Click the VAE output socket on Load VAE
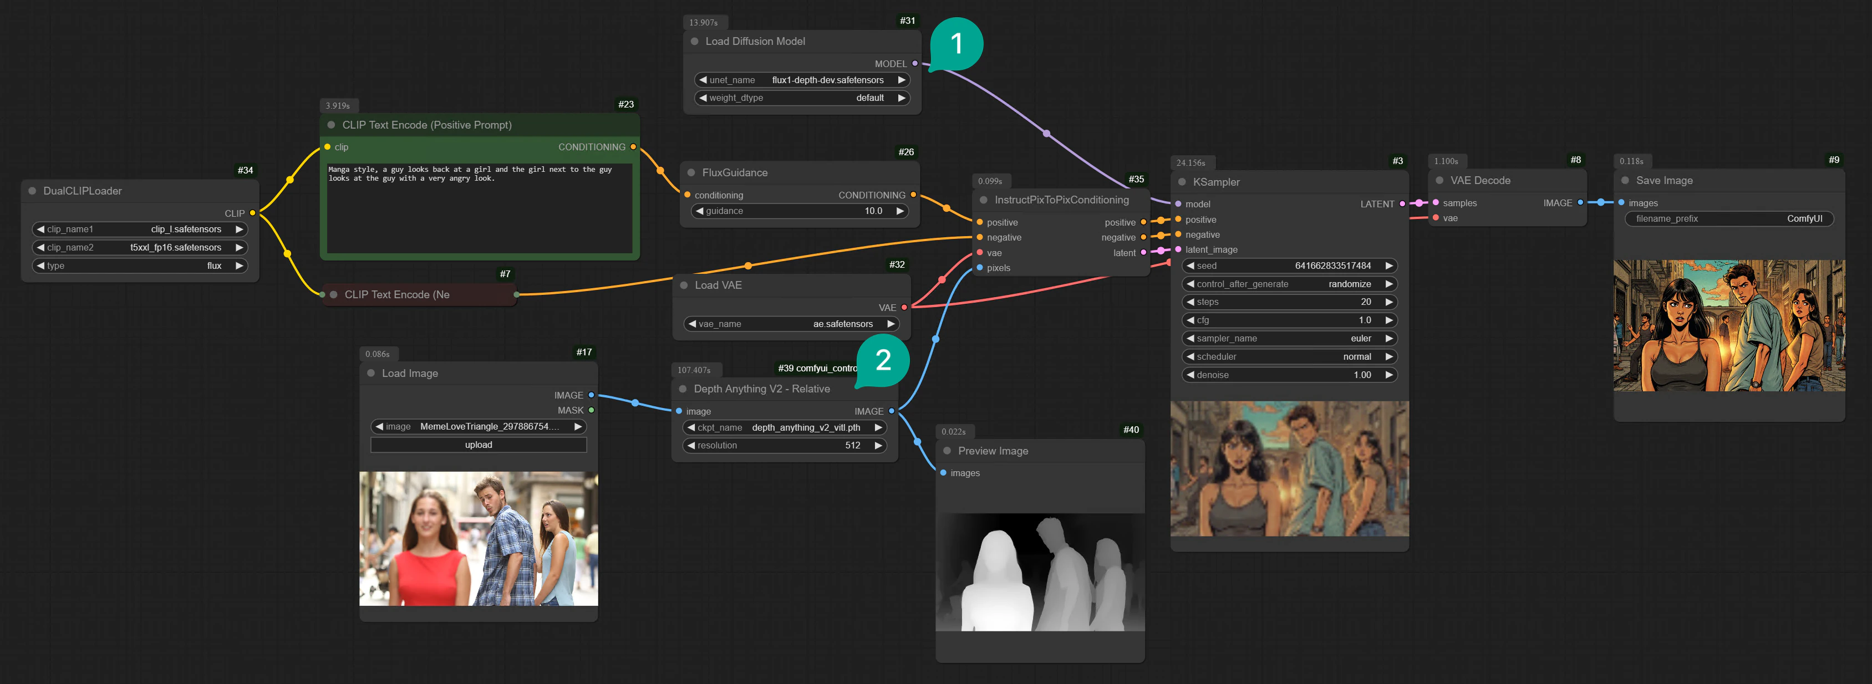Image resolution: width=1872 pixels, height=684 pixels. [904, 307]
